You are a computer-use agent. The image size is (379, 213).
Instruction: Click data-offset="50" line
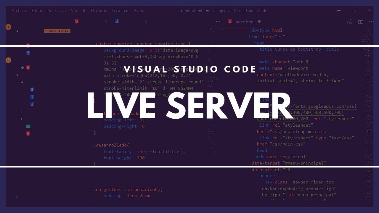click(272, 170)
